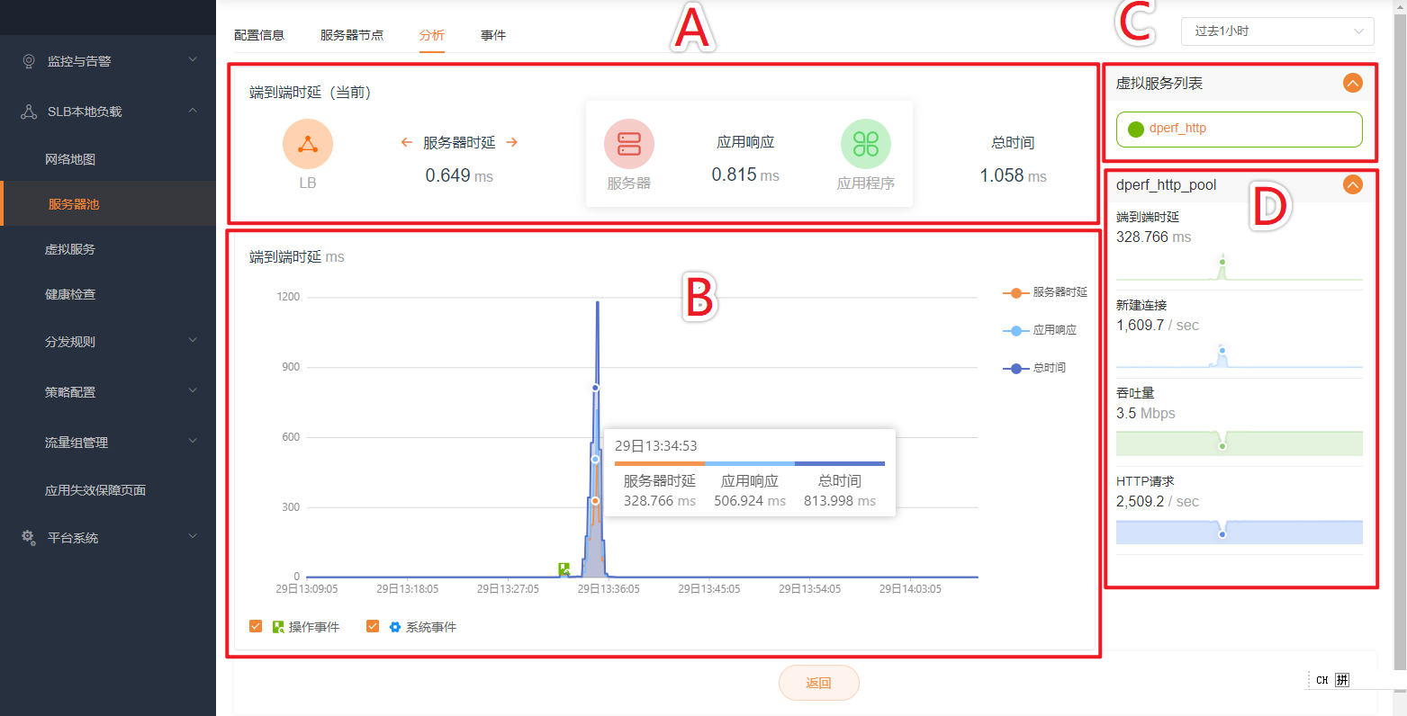
Task: Click the SLB本地负载 network icon
Action: 29,112
